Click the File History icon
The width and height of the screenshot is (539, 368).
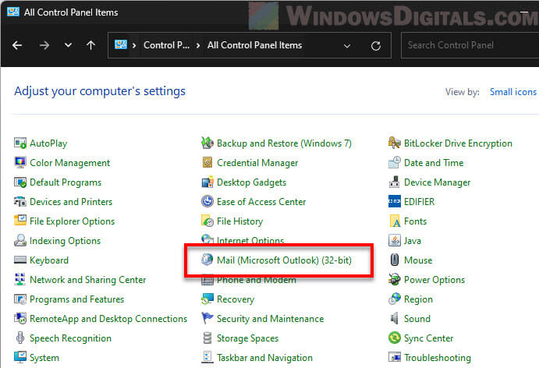[x=207, y=221]
